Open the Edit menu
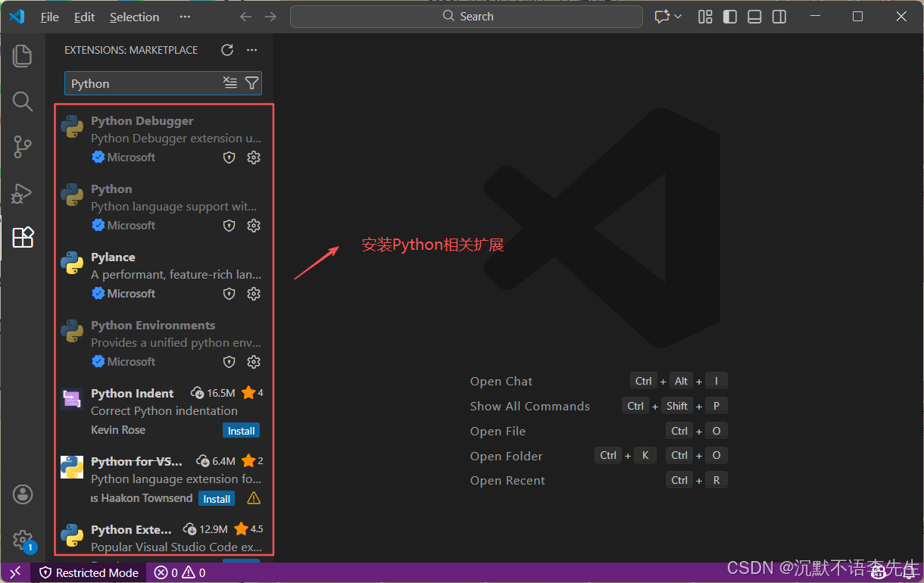The width and height of the screenshot is (924, 583). coord(85,17)
